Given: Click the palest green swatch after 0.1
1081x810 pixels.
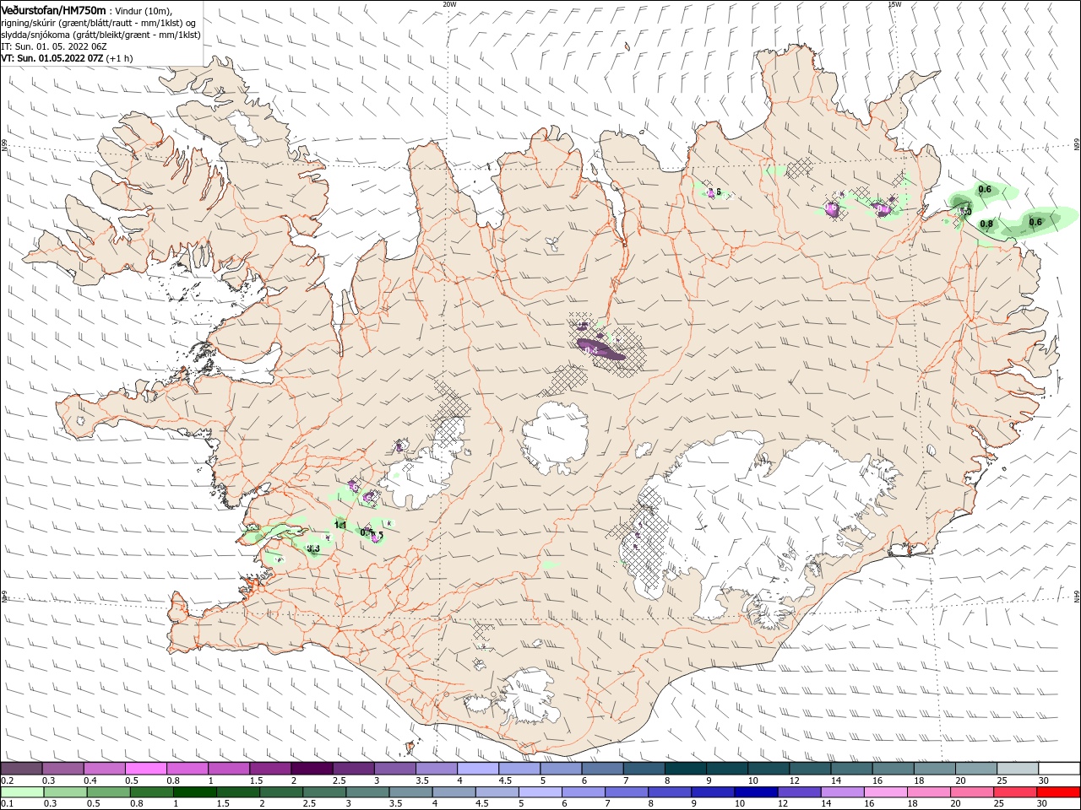Looking at the screenshot, I should 22,792.
